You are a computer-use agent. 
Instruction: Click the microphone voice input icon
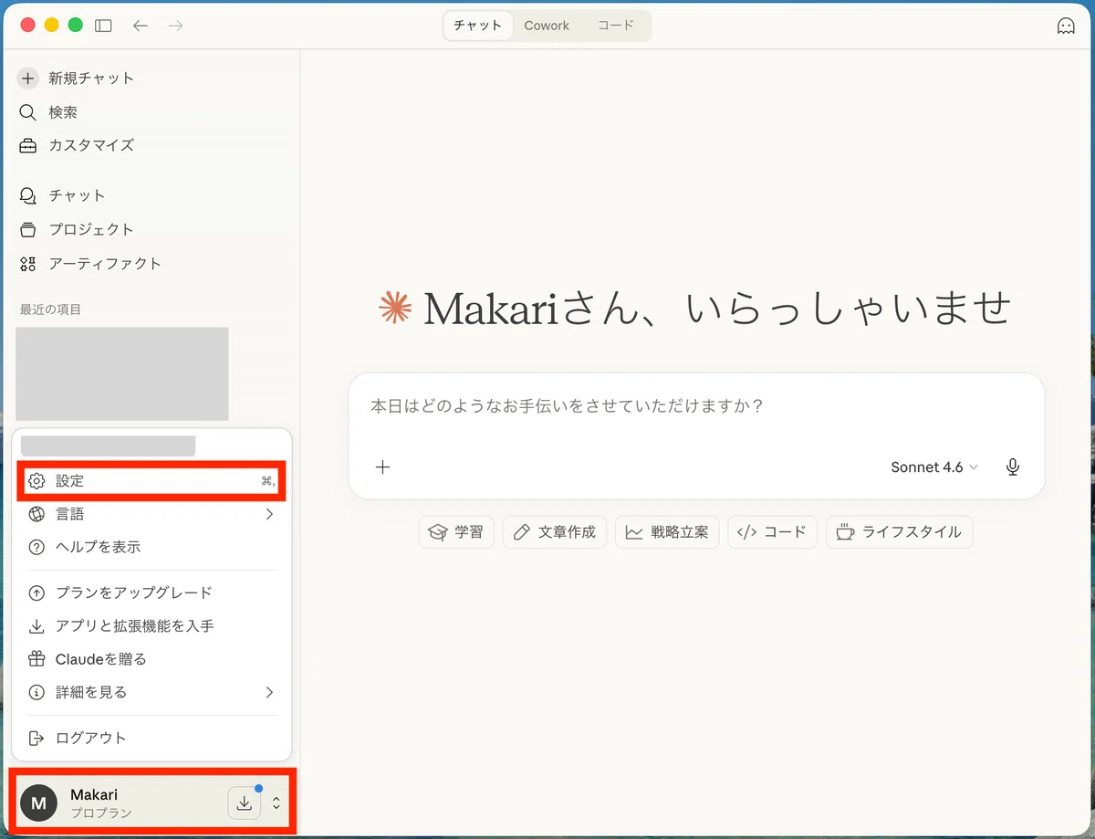click(x=1013, y=467)
